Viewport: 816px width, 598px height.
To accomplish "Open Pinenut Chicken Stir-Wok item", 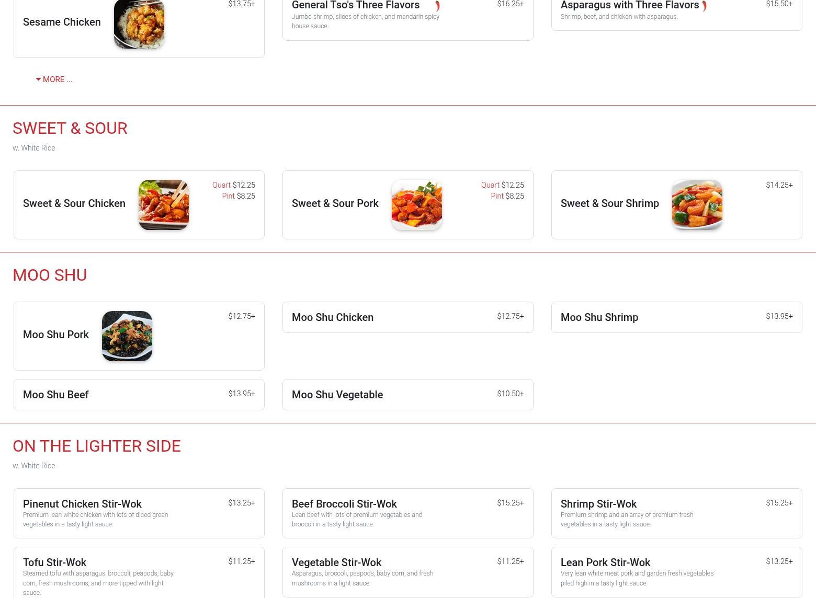I will tap(139, 513).
